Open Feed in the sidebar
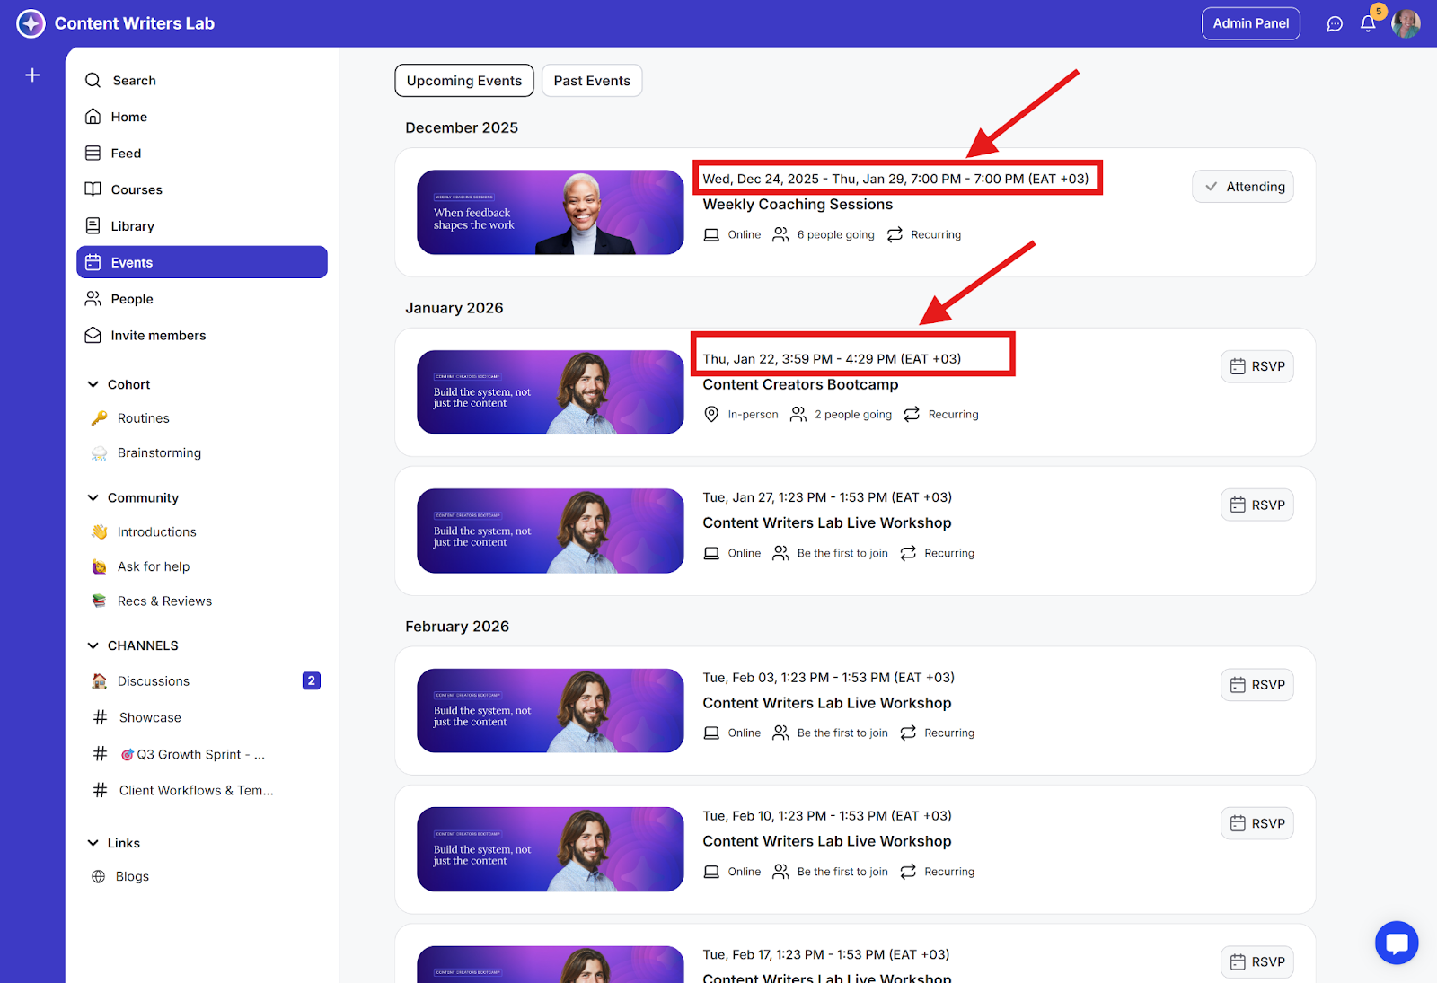This screenshot has height=983, width=1437. [202, 154]
